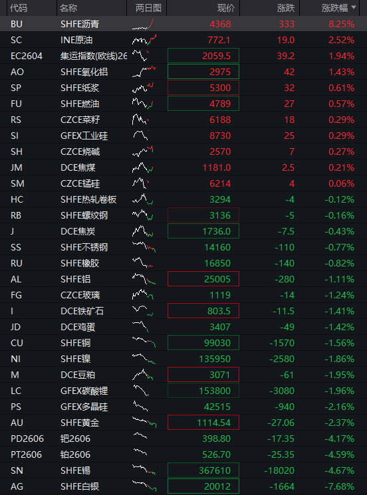Screen dimensions: 367x495
Task: Click boxed price 20012 for SHFE白银
Action: click(203, 486)
